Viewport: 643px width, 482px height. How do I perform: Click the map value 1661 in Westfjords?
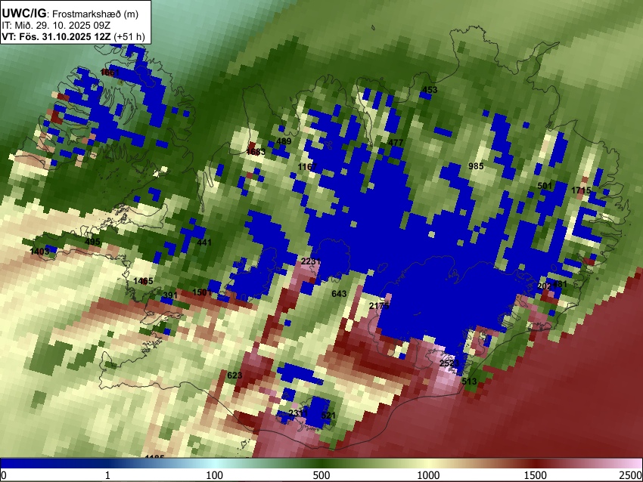[110, 73]
